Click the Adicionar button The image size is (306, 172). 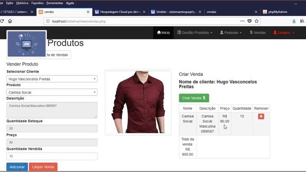pyautogui.click(x=17, y=167)
